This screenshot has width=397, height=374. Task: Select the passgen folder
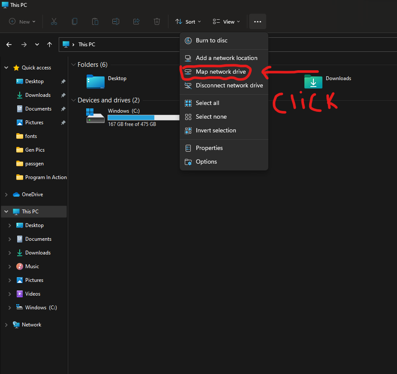click(x=34, y=164)
